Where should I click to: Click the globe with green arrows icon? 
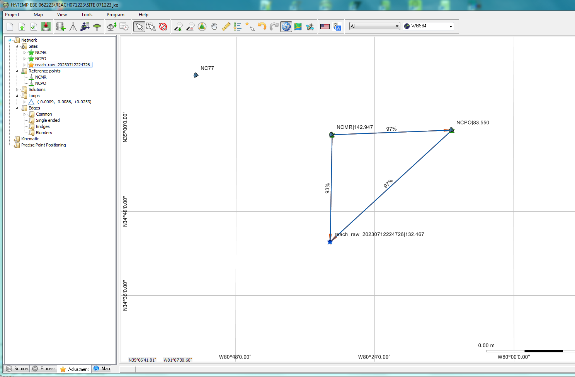pyautogui.click(x=112, y=27)
